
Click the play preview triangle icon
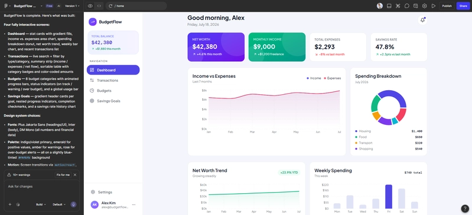click(434, 6)
